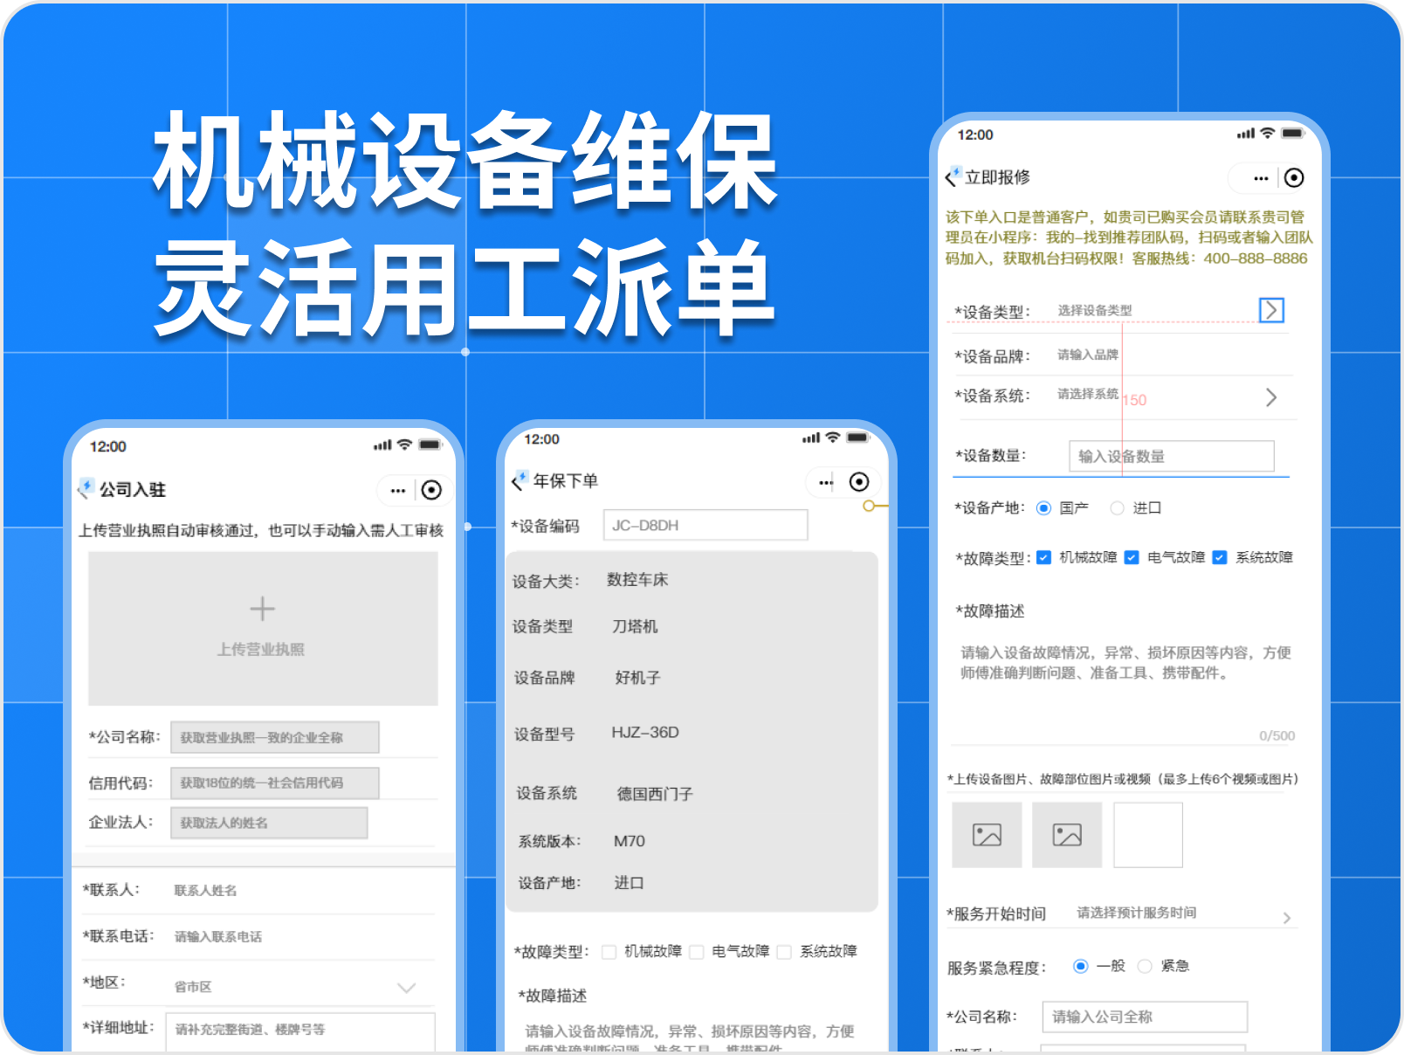1404x1055 pixels.
Task: Select 一般 for 服务紧急程度
Action: [x=1080, y=966]
